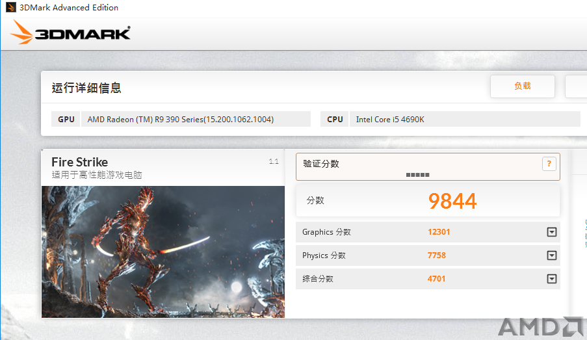Viewport: 587px width, 340px height.
Task: Click the 负载 load button
Action: coord(522,86)
